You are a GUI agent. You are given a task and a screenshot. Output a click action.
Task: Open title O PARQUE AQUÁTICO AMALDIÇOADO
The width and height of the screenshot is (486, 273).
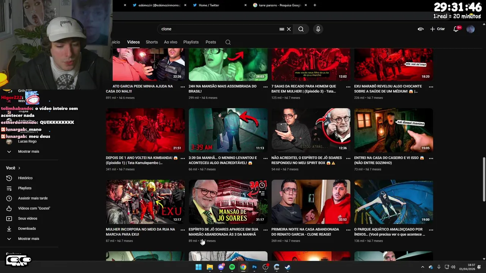[x=390, y=232]
